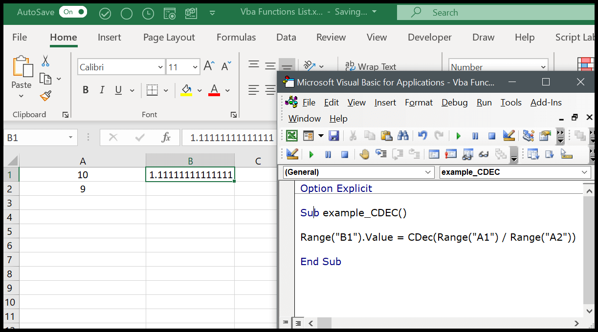598x332 pixels.
Task: Switch to Procedure View in the VBA editor
Action: point(286,323)
